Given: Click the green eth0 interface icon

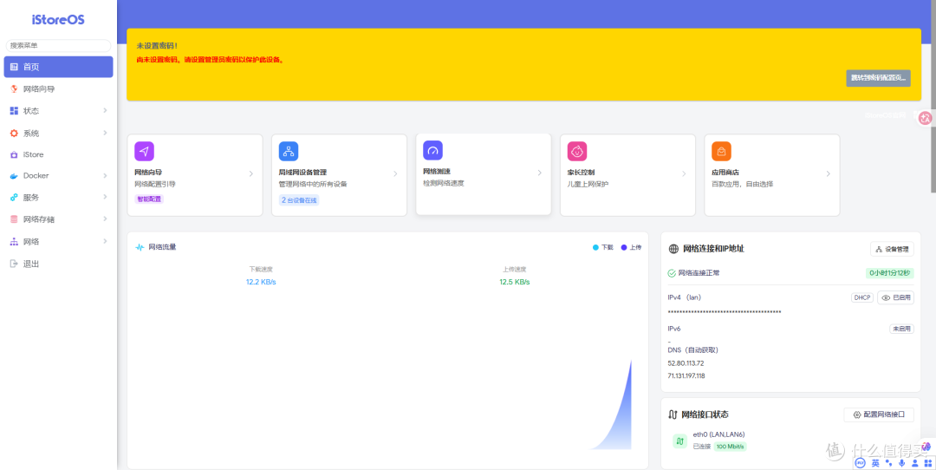Looking at the screenshot, I should [x=680, y=441].
